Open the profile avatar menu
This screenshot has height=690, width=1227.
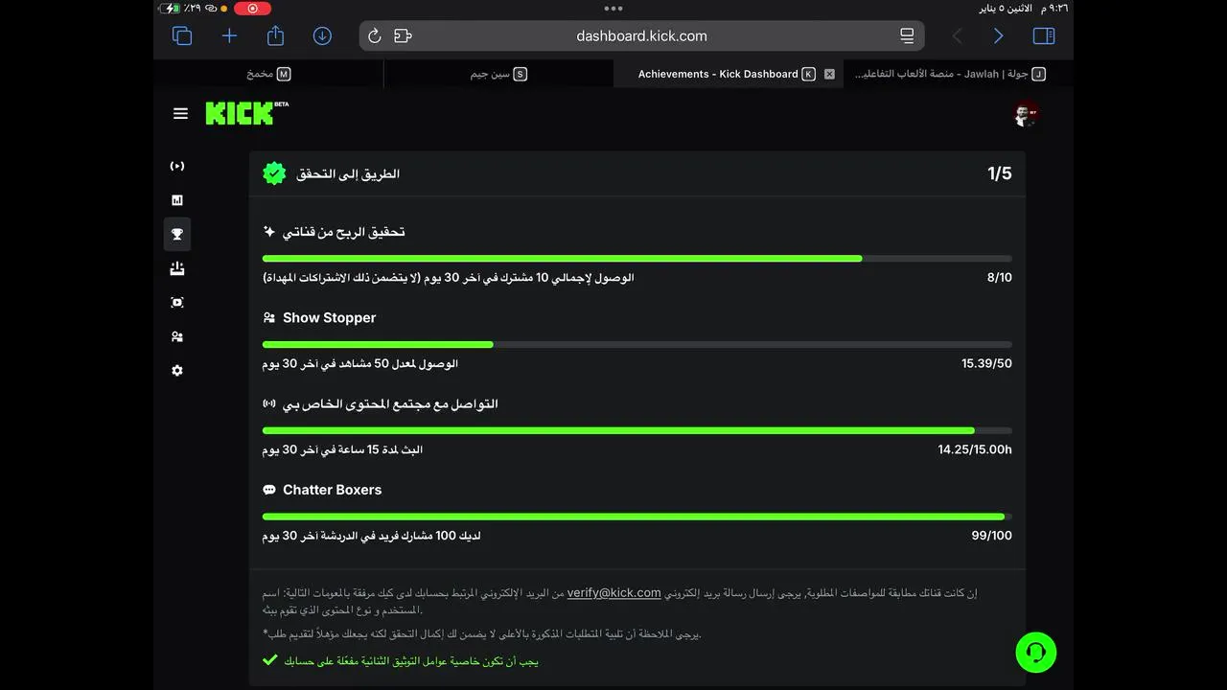pos(1026,114)
